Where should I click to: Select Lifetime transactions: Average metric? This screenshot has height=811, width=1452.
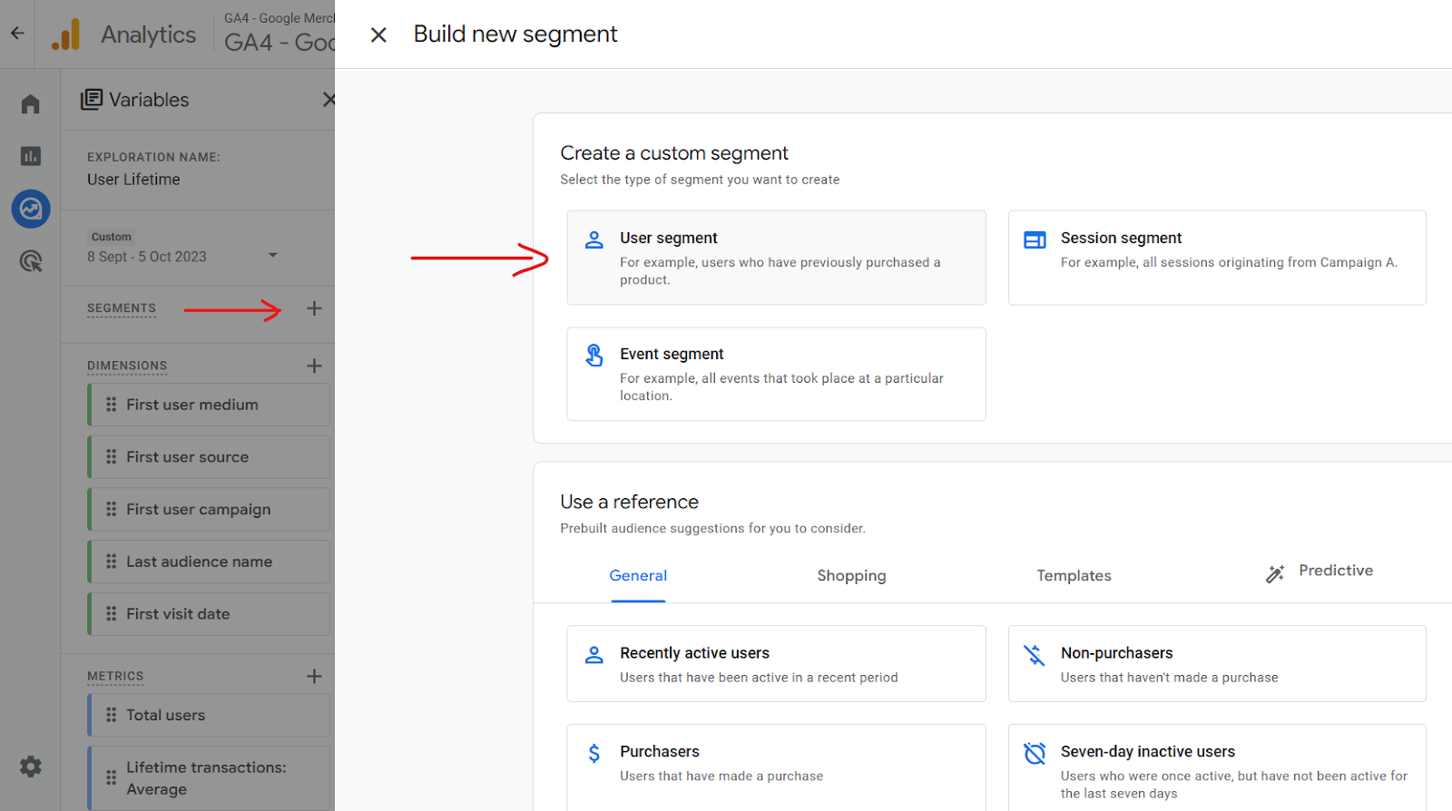tap(209, 777)
